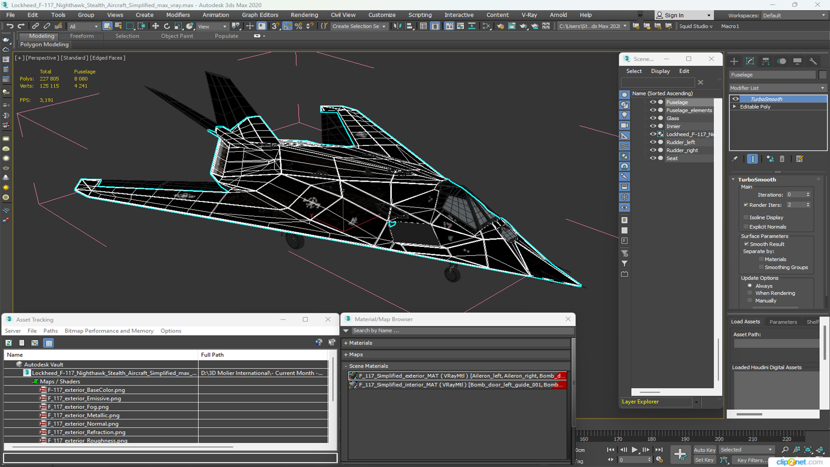Open the Modifiers menu
This screenshot has width=830, height=467.
[178, 15]
